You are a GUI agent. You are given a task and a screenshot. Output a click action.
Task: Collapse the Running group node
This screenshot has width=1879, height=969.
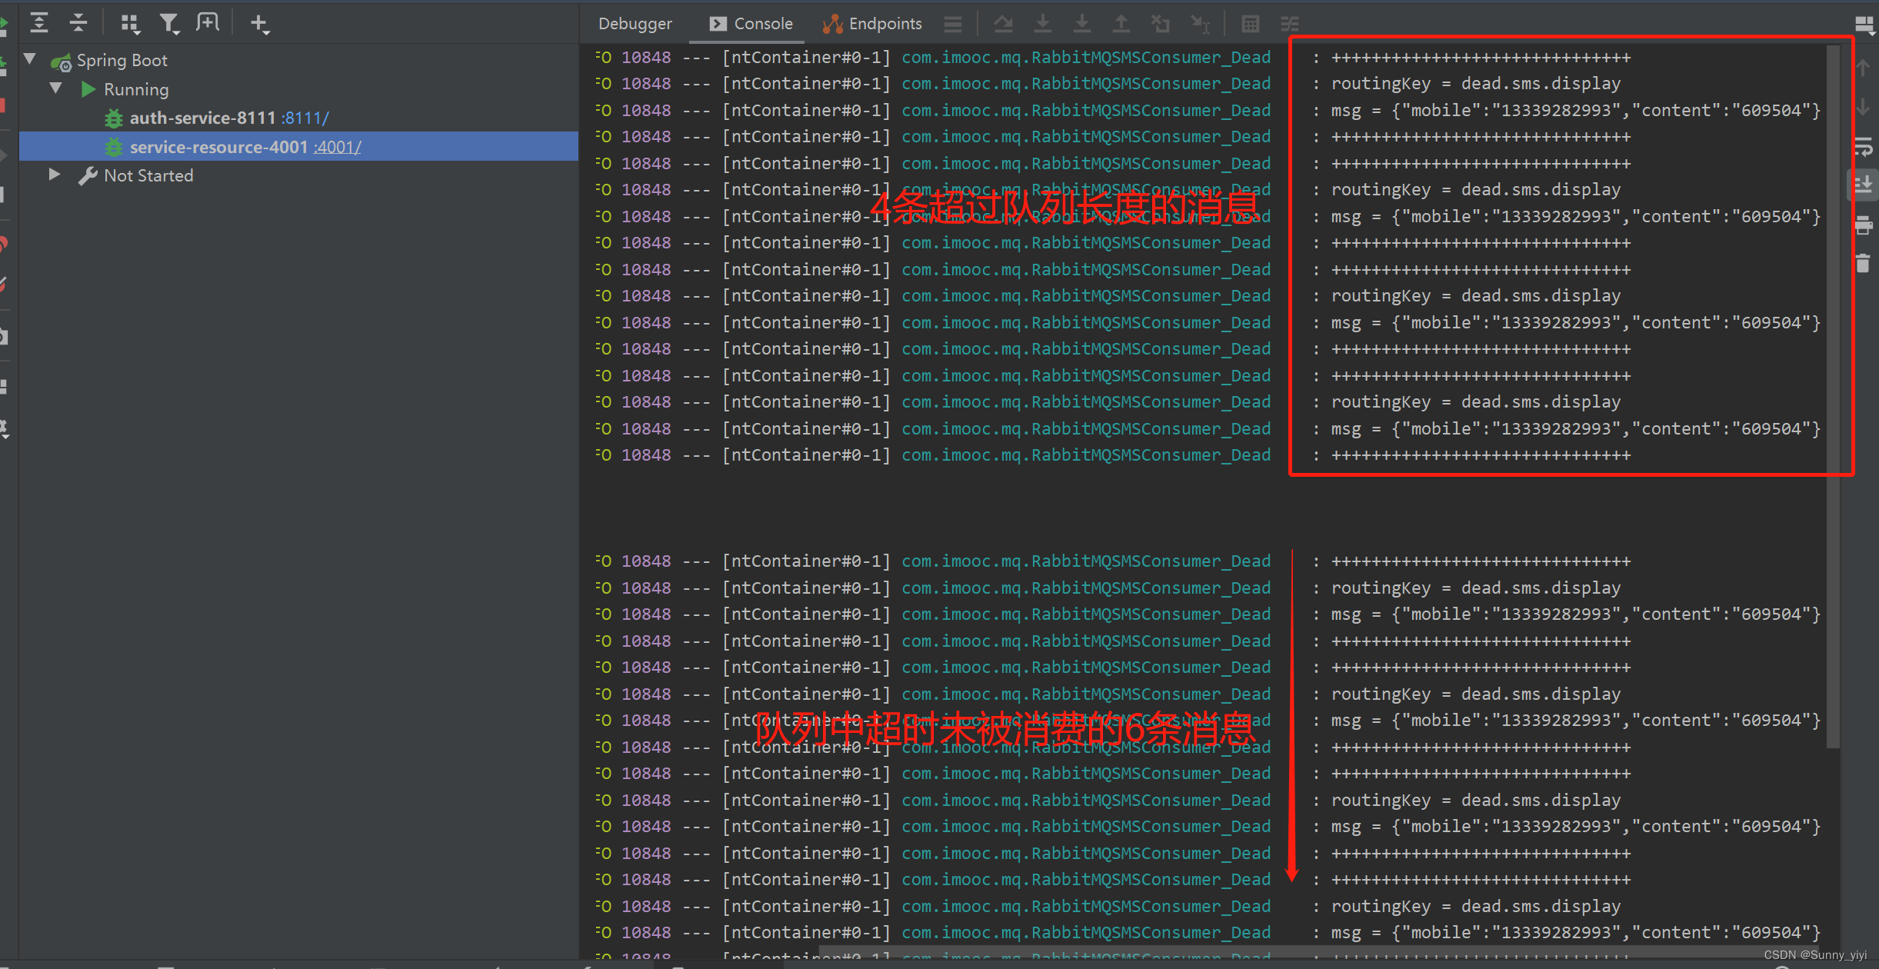pos(55,88)
